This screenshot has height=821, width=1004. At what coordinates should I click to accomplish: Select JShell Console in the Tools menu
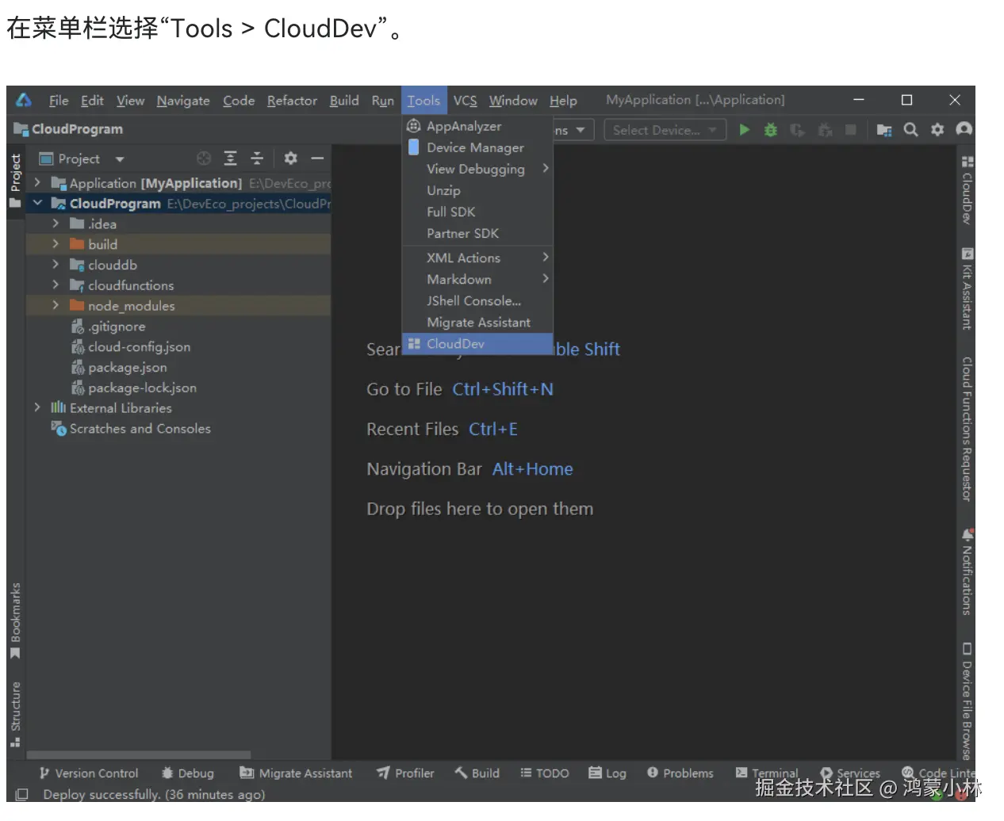477,301
